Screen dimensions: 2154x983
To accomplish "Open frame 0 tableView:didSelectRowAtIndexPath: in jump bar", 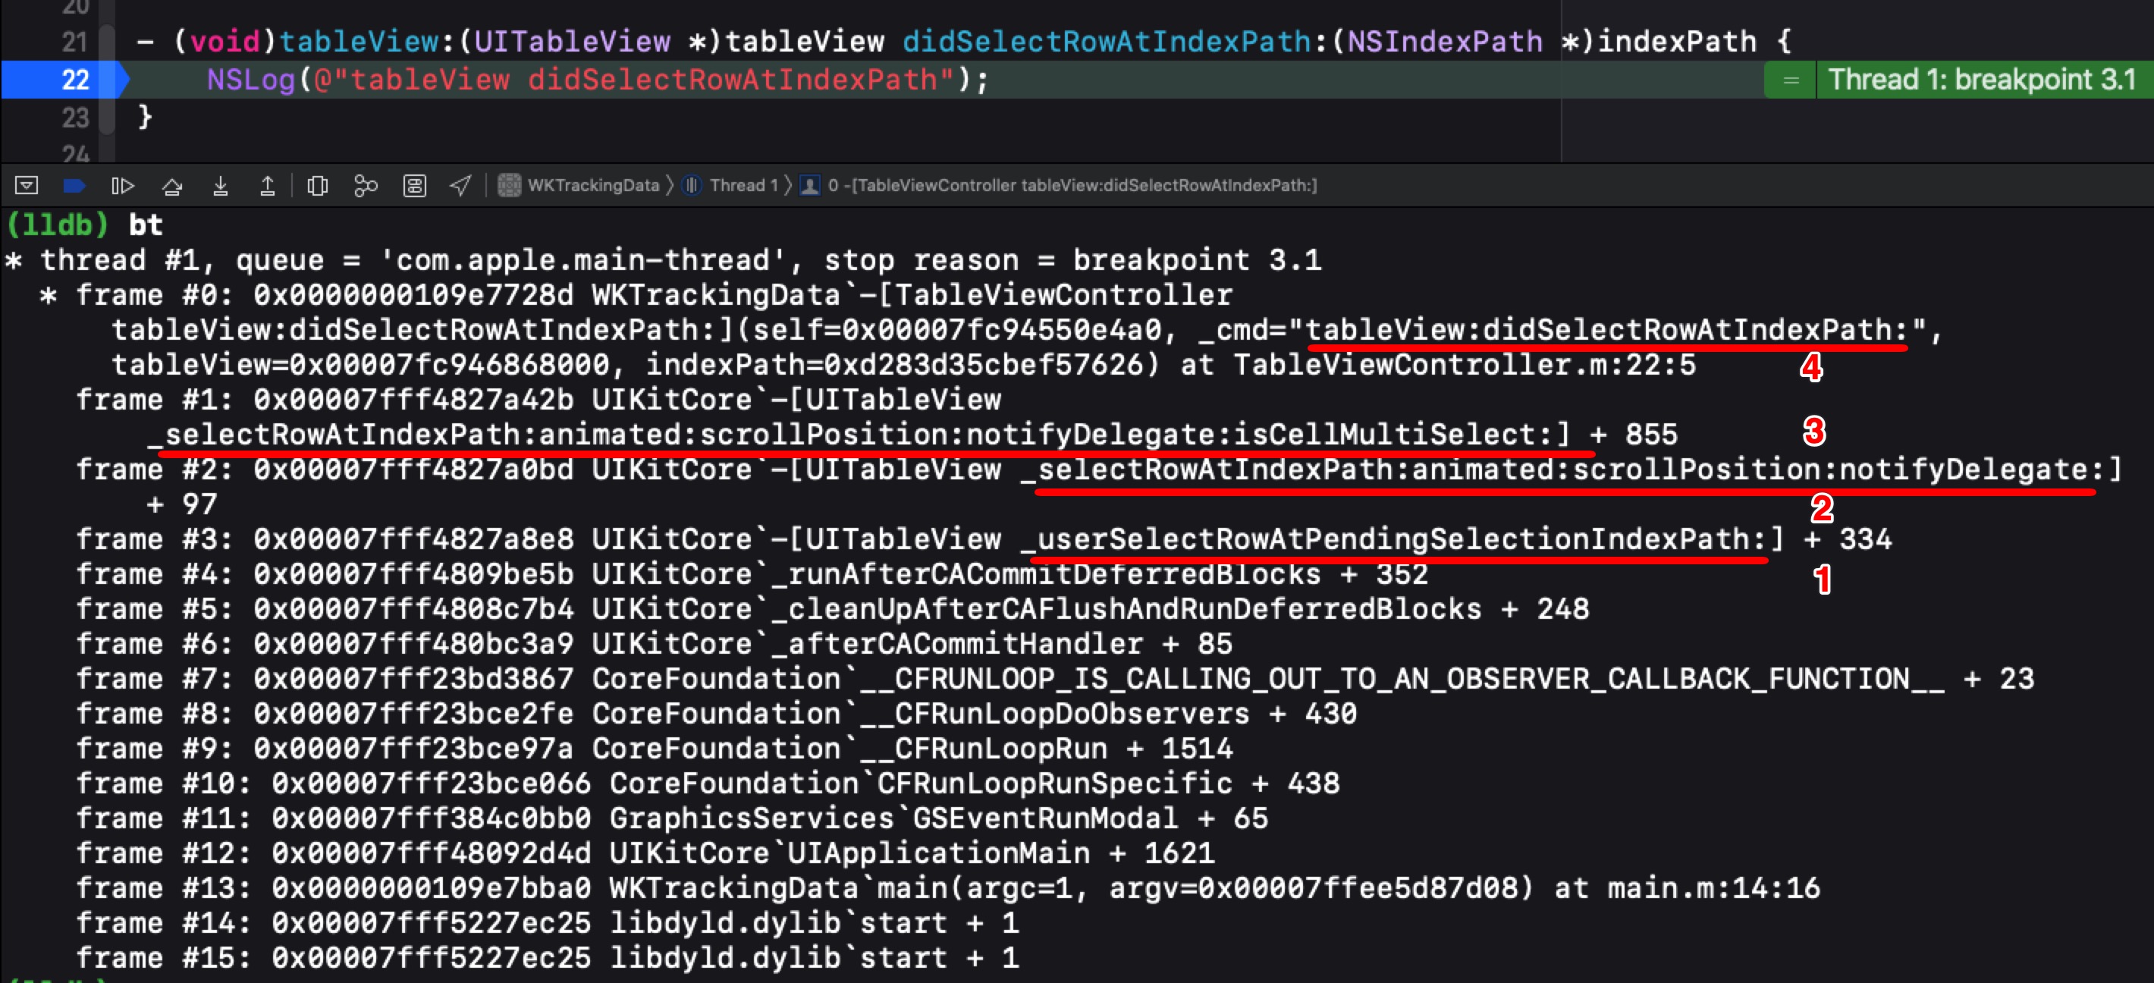I will coord(1060,186).
